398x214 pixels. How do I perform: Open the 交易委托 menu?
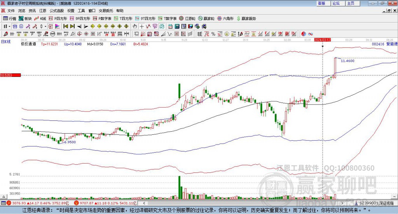click(106, 10)
